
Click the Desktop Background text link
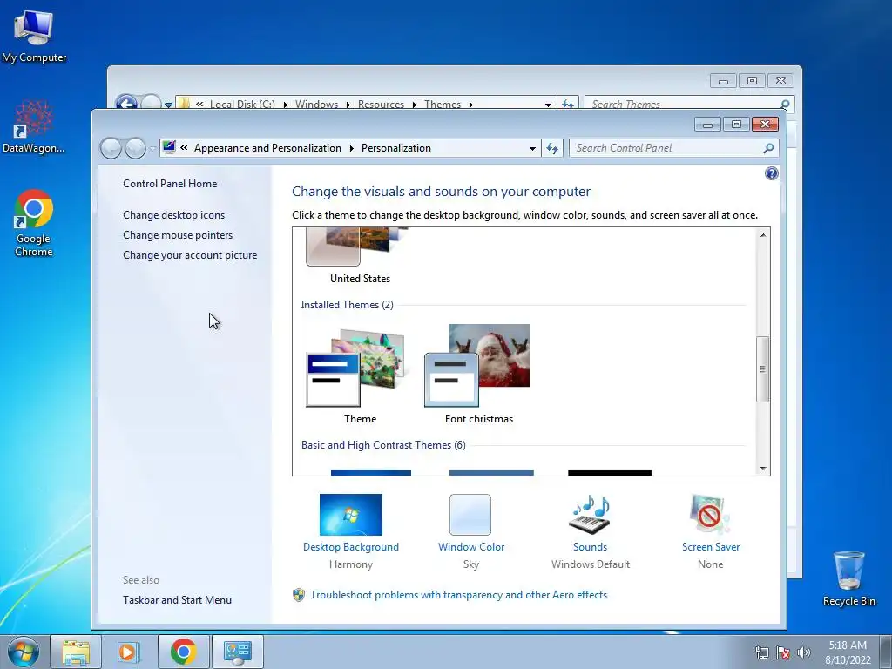[350, 547]
